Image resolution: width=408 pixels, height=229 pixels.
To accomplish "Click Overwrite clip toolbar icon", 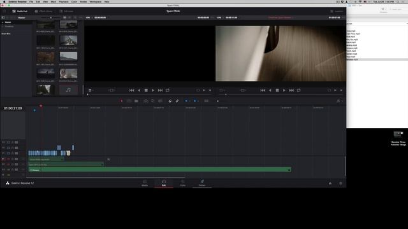I will tap(153, 101).
